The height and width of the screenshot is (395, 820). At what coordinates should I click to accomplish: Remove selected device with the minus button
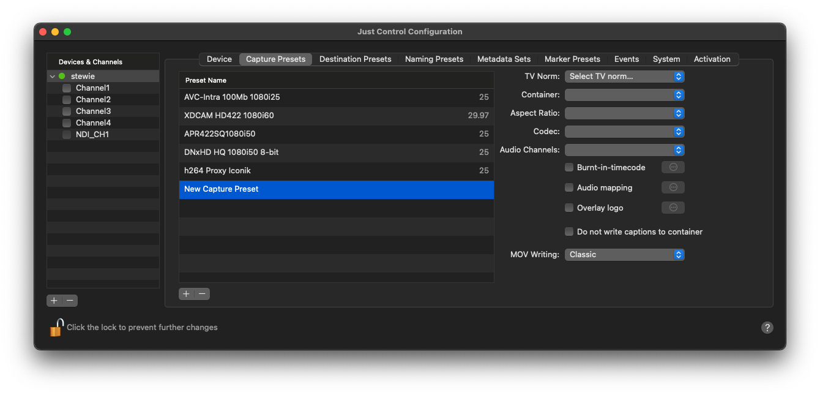[x=70, y=301]
